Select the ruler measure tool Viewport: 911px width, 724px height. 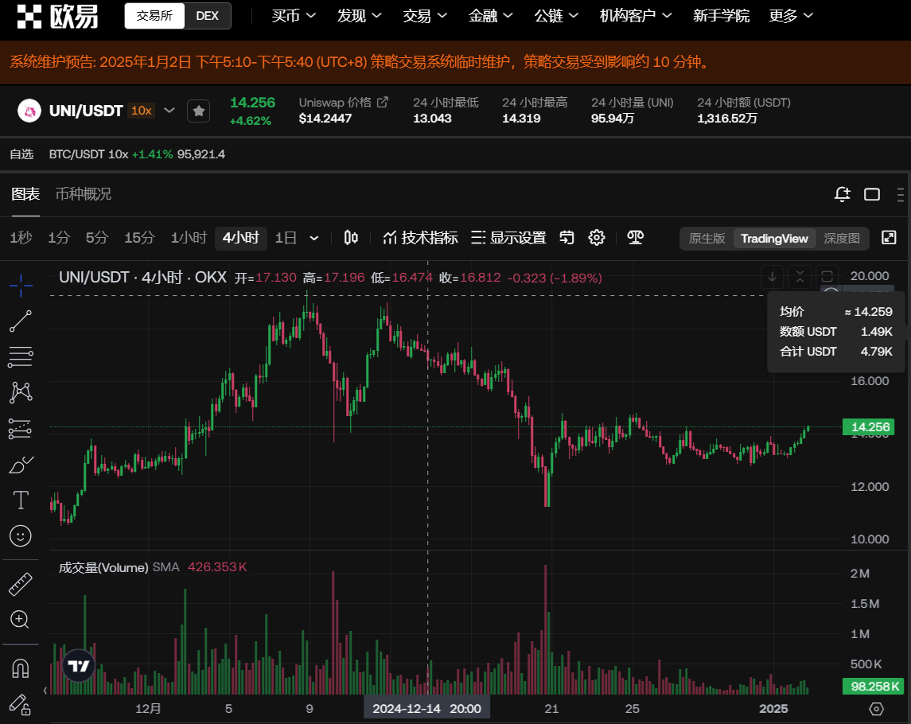21,585
